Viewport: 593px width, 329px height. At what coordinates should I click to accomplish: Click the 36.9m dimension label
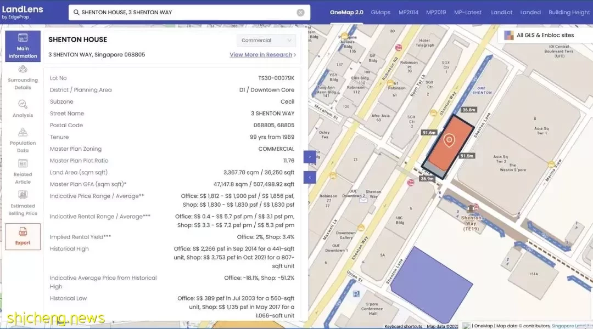click(427, 179)
